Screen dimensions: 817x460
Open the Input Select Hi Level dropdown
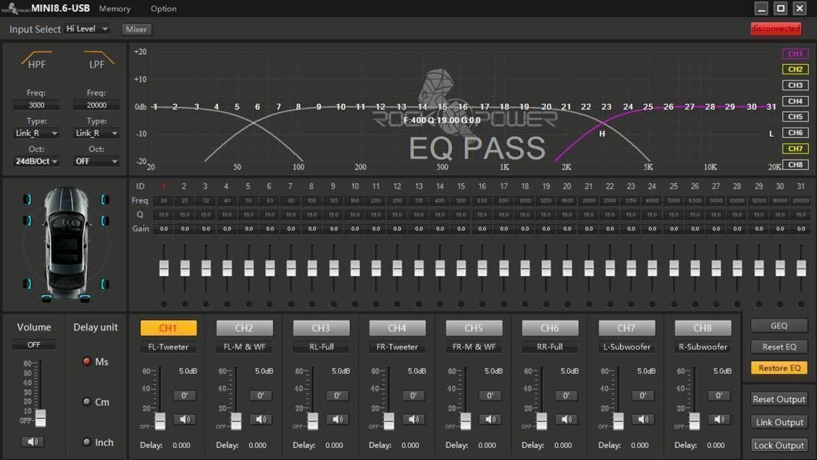(x=87, y=29)
